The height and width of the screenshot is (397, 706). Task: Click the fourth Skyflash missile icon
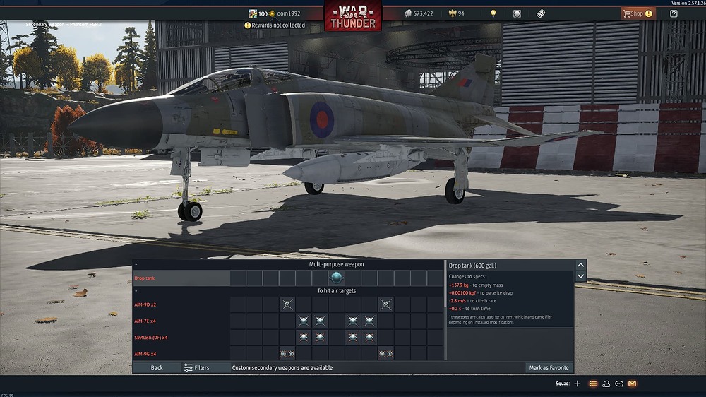[x=369, y=338]
